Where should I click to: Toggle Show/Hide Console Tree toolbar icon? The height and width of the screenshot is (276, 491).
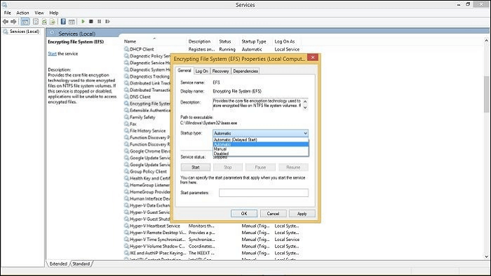pyautogui.click(x=25, y=22)
